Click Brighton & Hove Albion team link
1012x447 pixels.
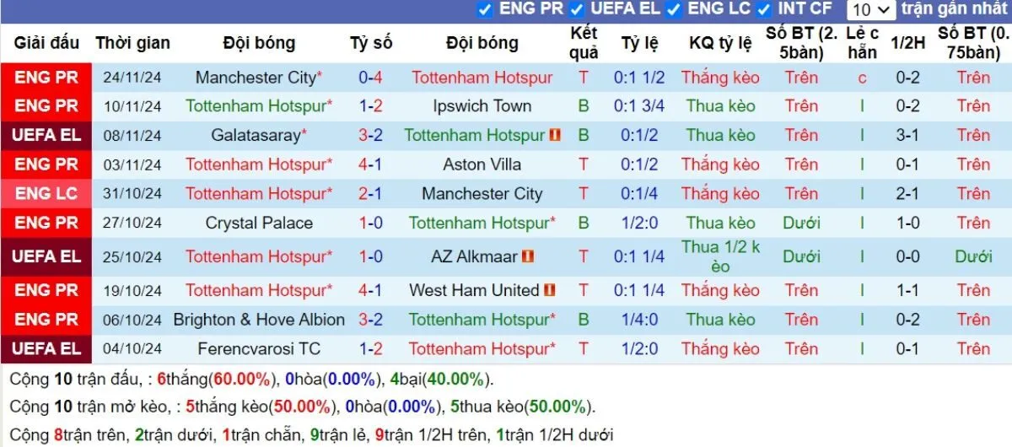click(x=259, y=320)
